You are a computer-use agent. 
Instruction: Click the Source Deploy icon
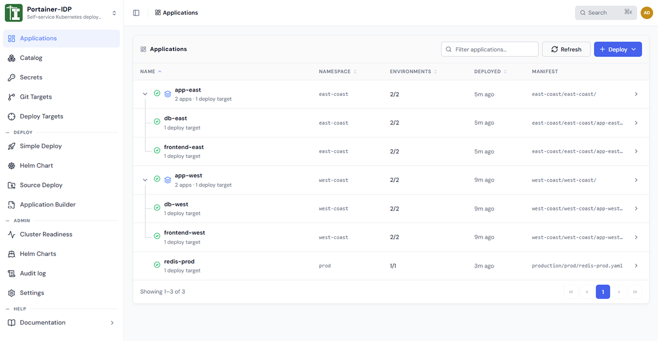point(12,185)
